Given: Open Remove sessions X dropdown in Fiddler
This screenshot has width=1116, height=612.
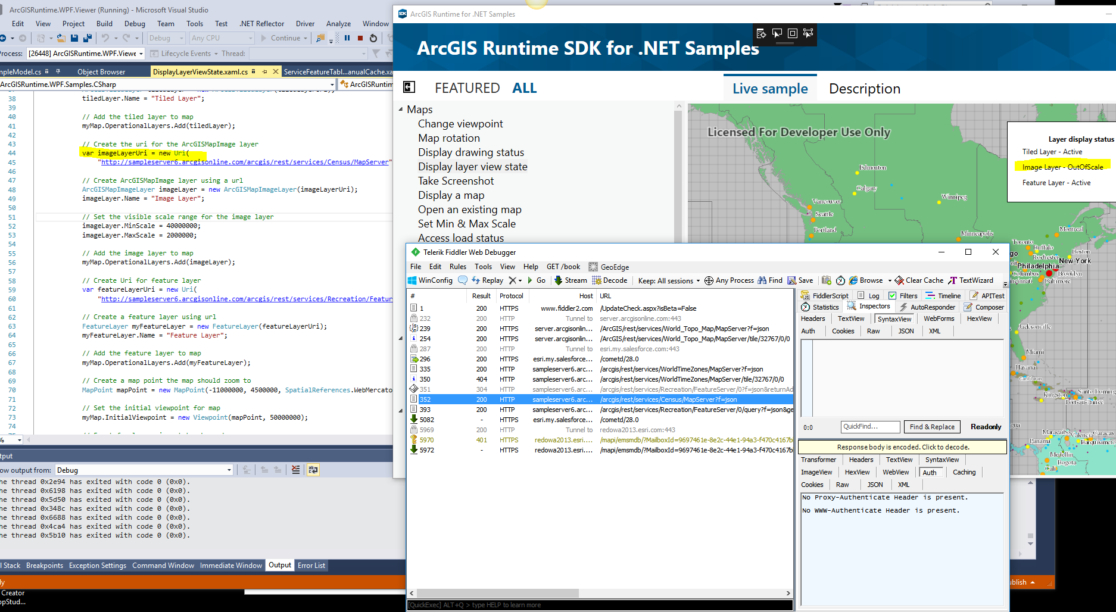Looking at the screenshot, I should [520, 281].
